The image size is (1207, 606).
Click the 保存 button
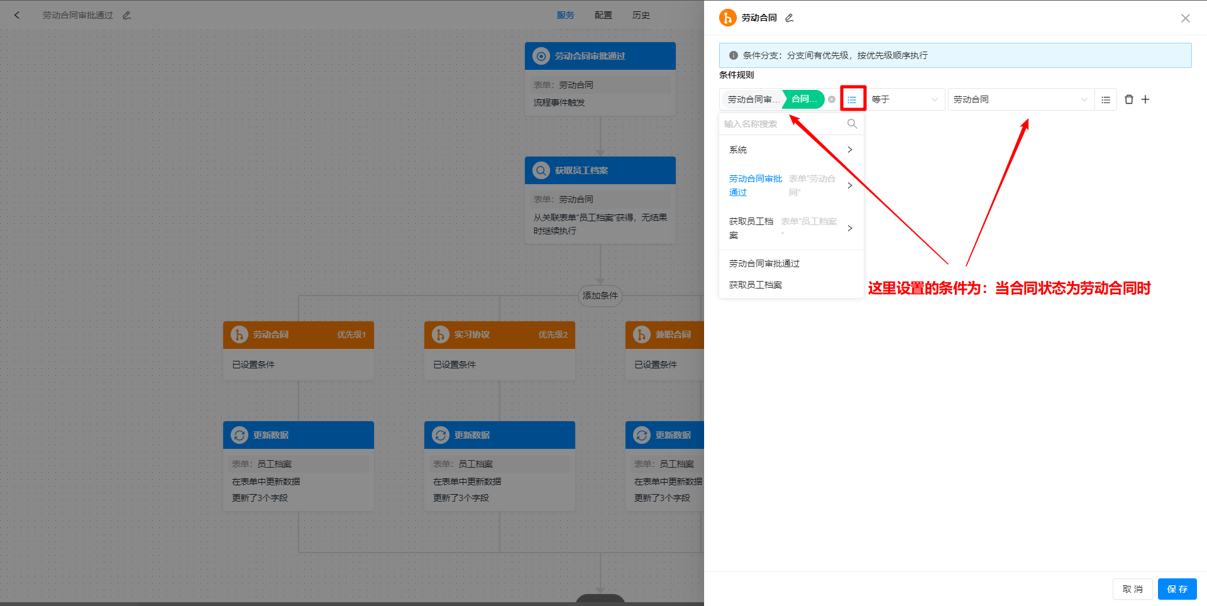pos(1177,589)
